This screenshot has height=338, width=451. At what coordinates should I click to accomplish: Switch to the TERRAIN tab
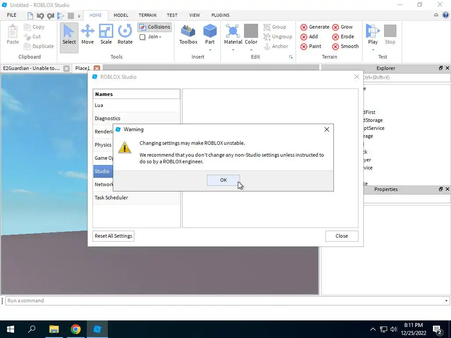(147, 15)
